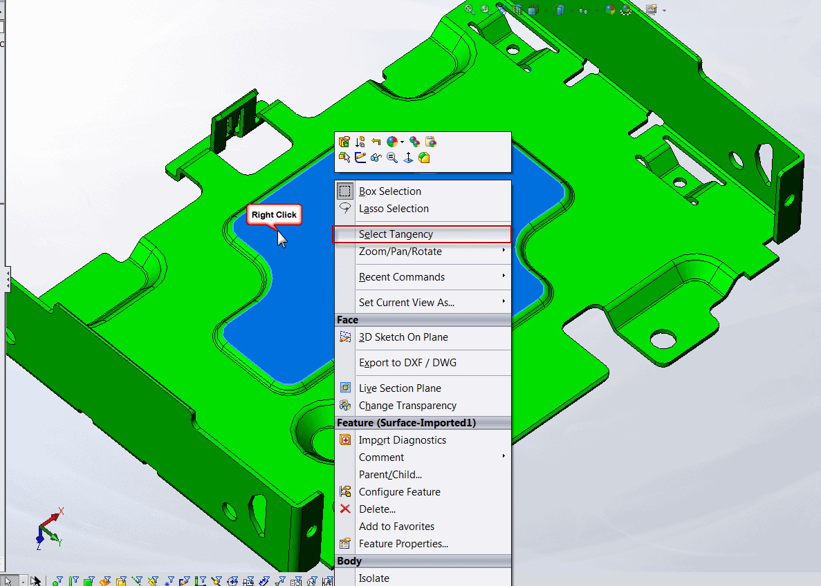Click the Select arrow tool at bottom-left
821x586 pixels.
coord(8,580)
